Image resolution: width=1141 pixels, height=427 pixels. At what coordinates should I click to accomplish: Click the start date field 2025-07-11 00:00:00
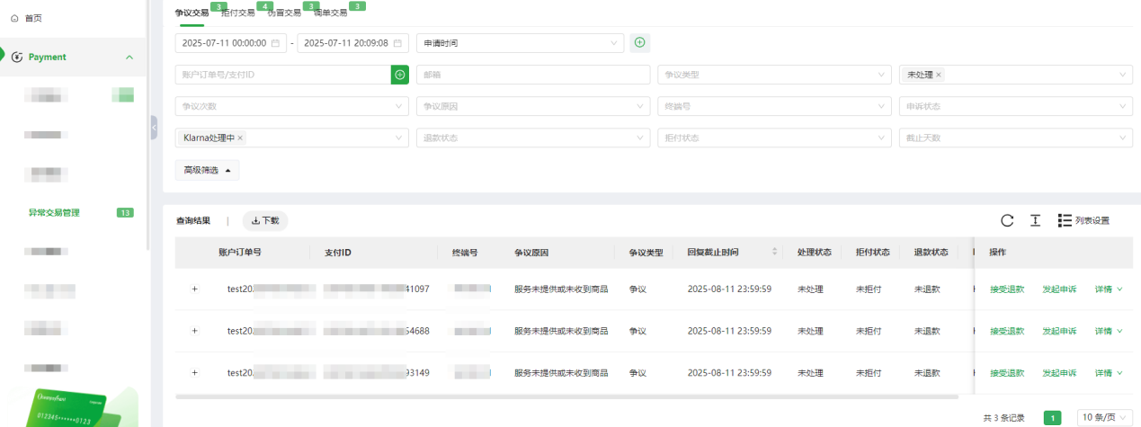coord(231,43)
